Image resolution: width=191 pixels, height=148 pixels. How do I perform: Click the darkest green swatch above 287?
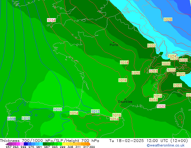tap(45, 144)
